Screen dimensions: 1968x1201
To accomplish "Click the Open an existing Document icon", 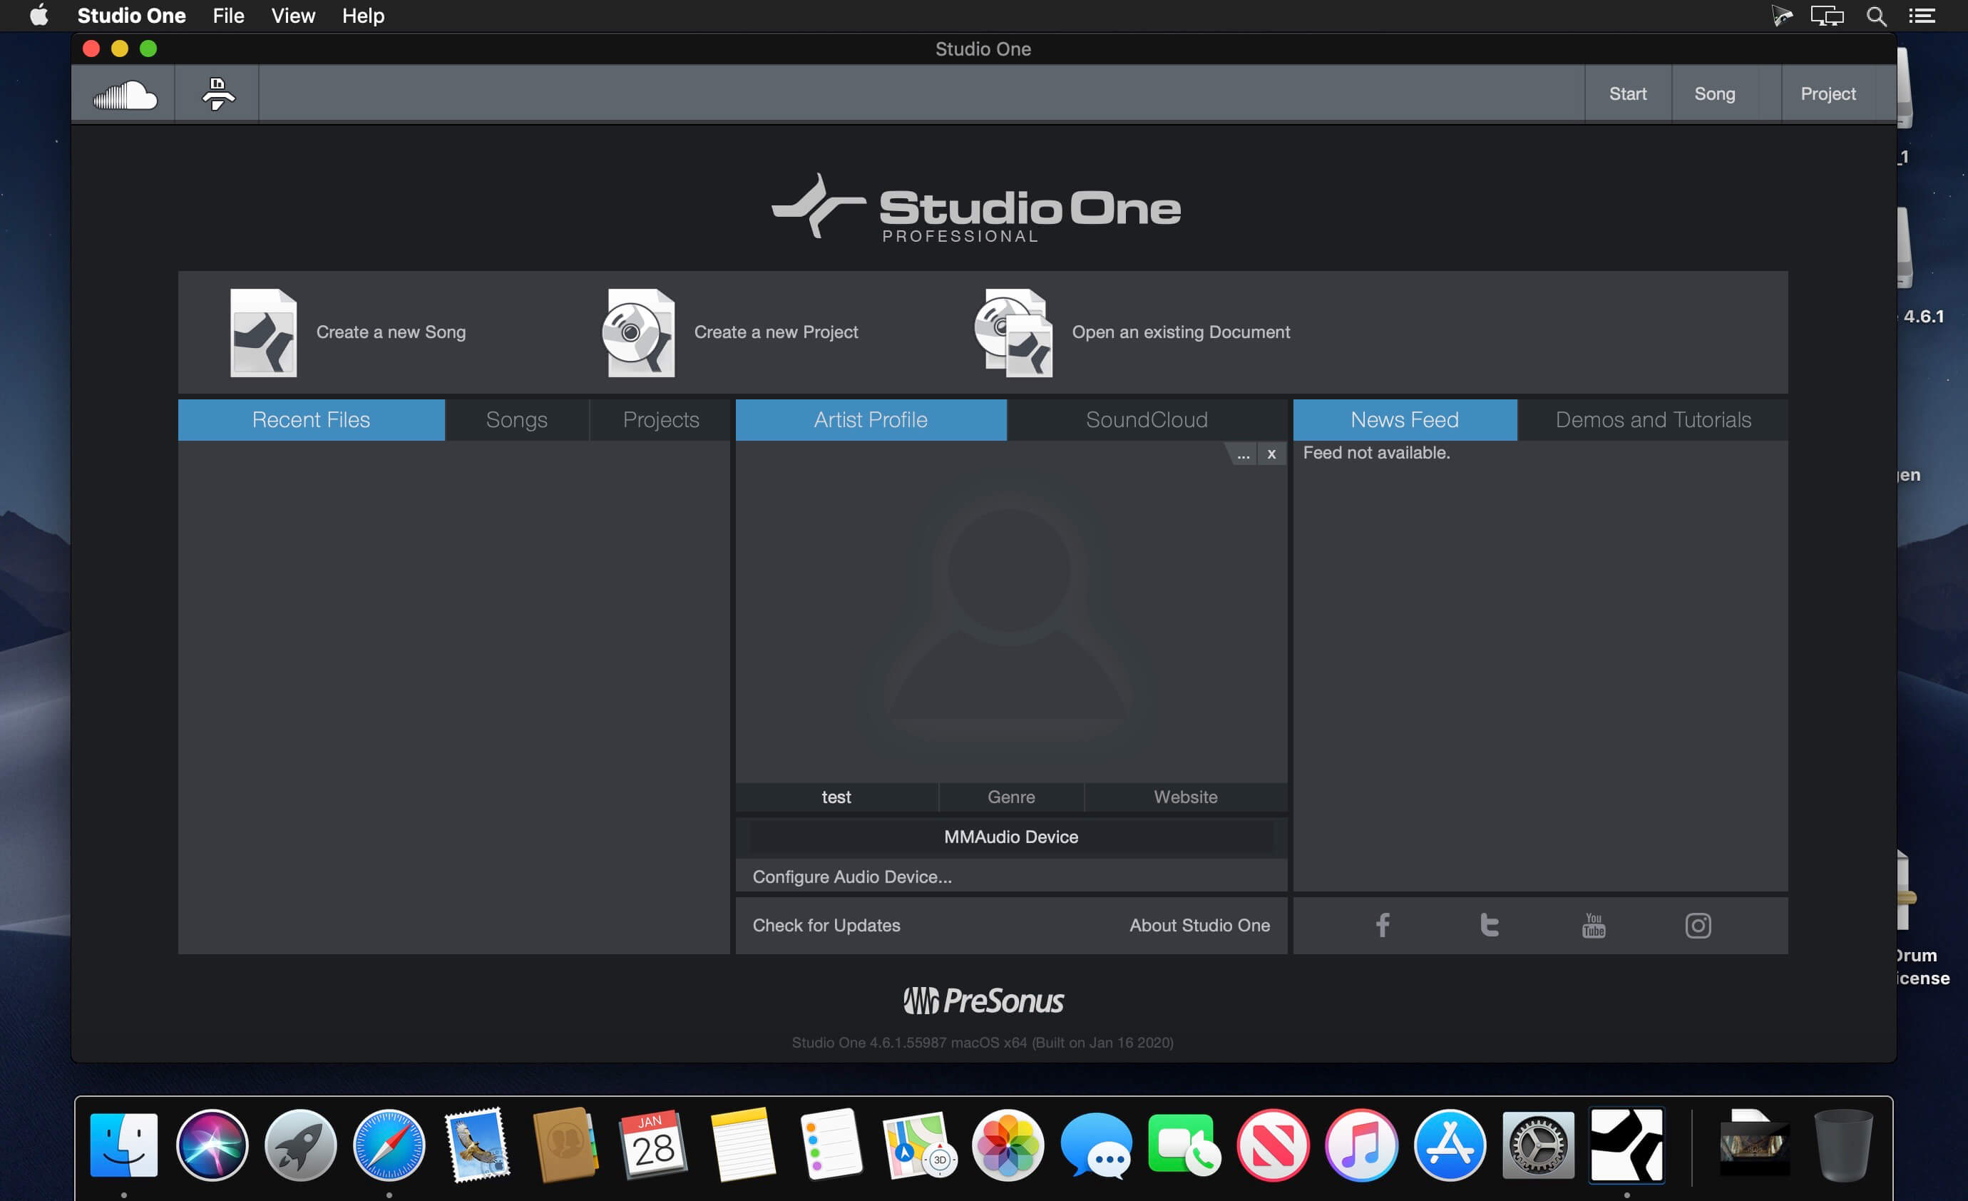I will tap(1013, 332).
